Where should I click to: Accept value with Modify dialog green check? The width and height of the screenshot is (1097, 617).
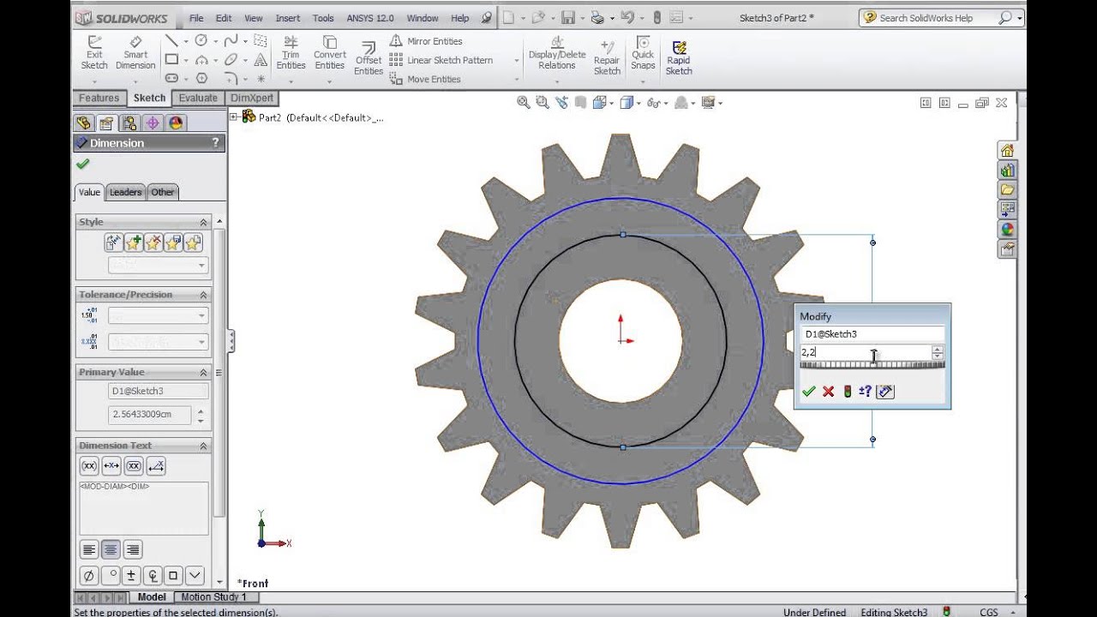pyautogui.click(x=808, y=392)
